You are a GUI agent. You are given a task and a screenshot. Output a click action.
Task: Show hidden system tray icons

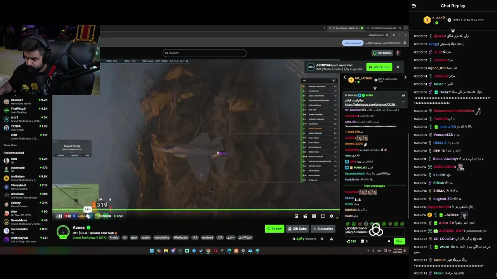point(368,251)
